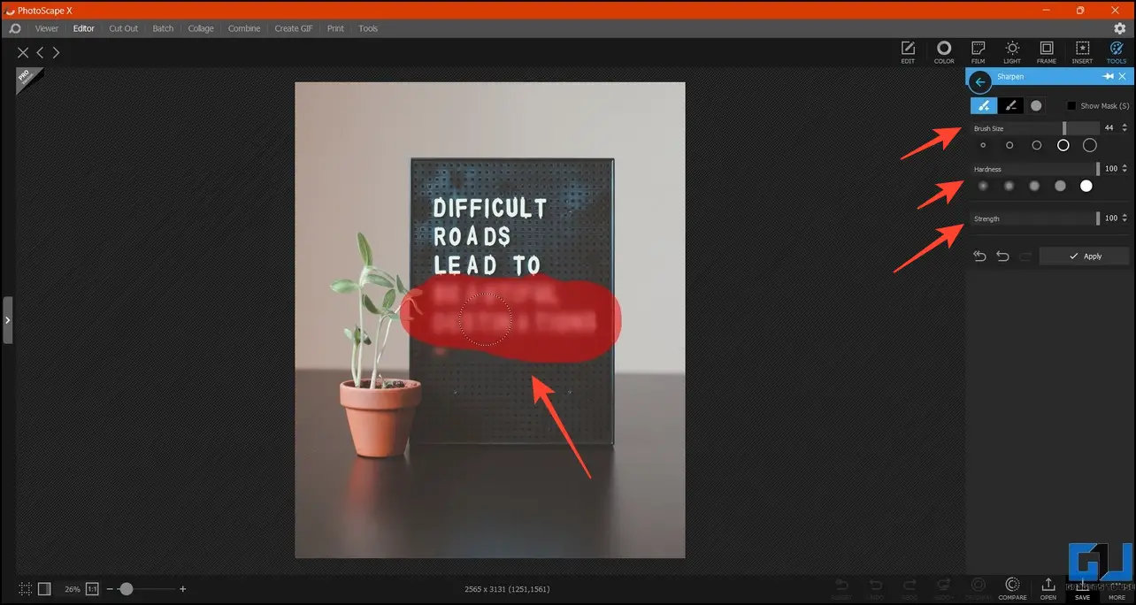This screenshot has width=1136, height=605.
Task: Expand the left side panel arrow
Action: coord(7,319)
